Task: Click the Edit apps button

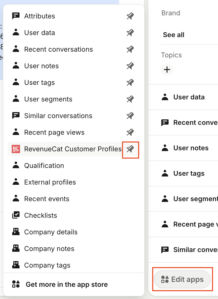Action: 182,279
